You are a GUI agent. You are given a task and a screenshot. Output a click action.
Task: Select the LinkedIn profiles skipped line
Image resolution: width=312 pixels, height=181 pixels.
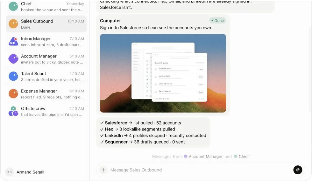coord(153,136)
